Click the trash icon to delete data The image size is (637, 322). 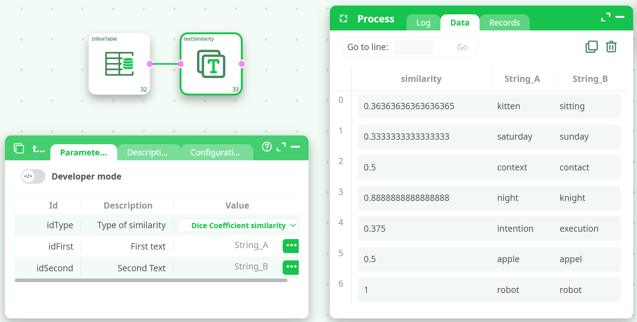pyautogui.click(x=611, y=47)
